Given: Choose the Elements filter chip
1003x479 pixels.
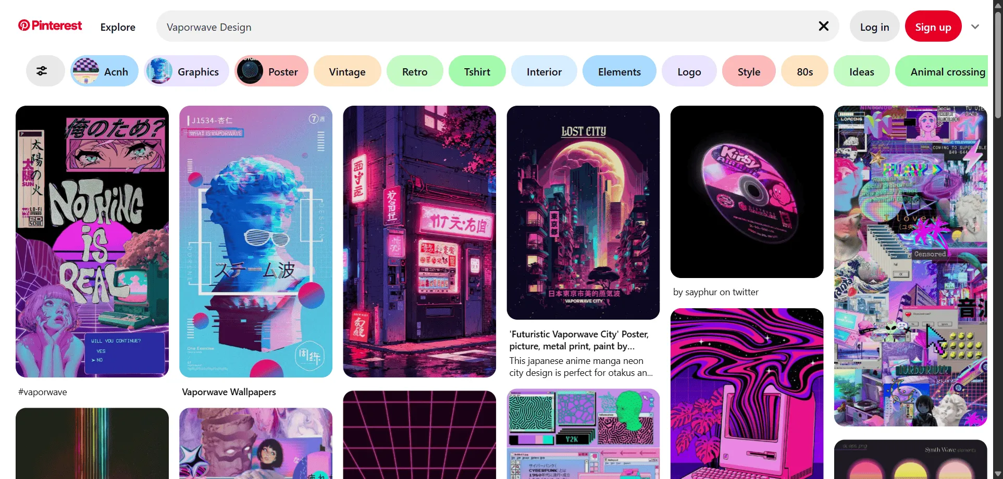Looking at the screenshot, I should point(619,71).
